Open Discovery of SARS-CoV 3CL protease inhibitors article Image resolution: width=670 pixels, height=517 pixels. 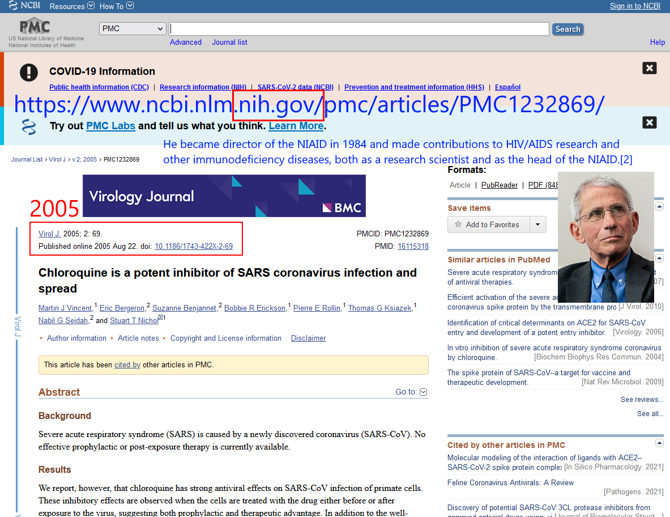point(549,507)
